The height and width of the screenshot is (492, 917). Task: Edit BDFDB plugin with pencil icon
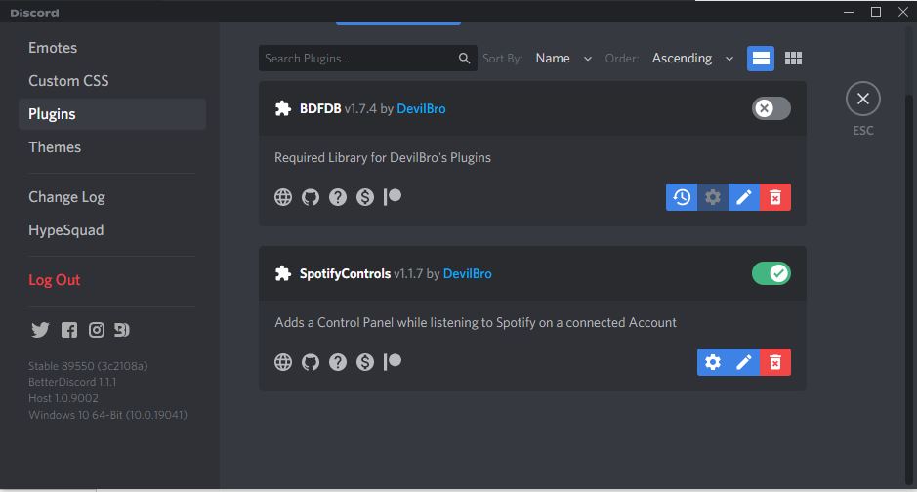(x=744, y=197)
